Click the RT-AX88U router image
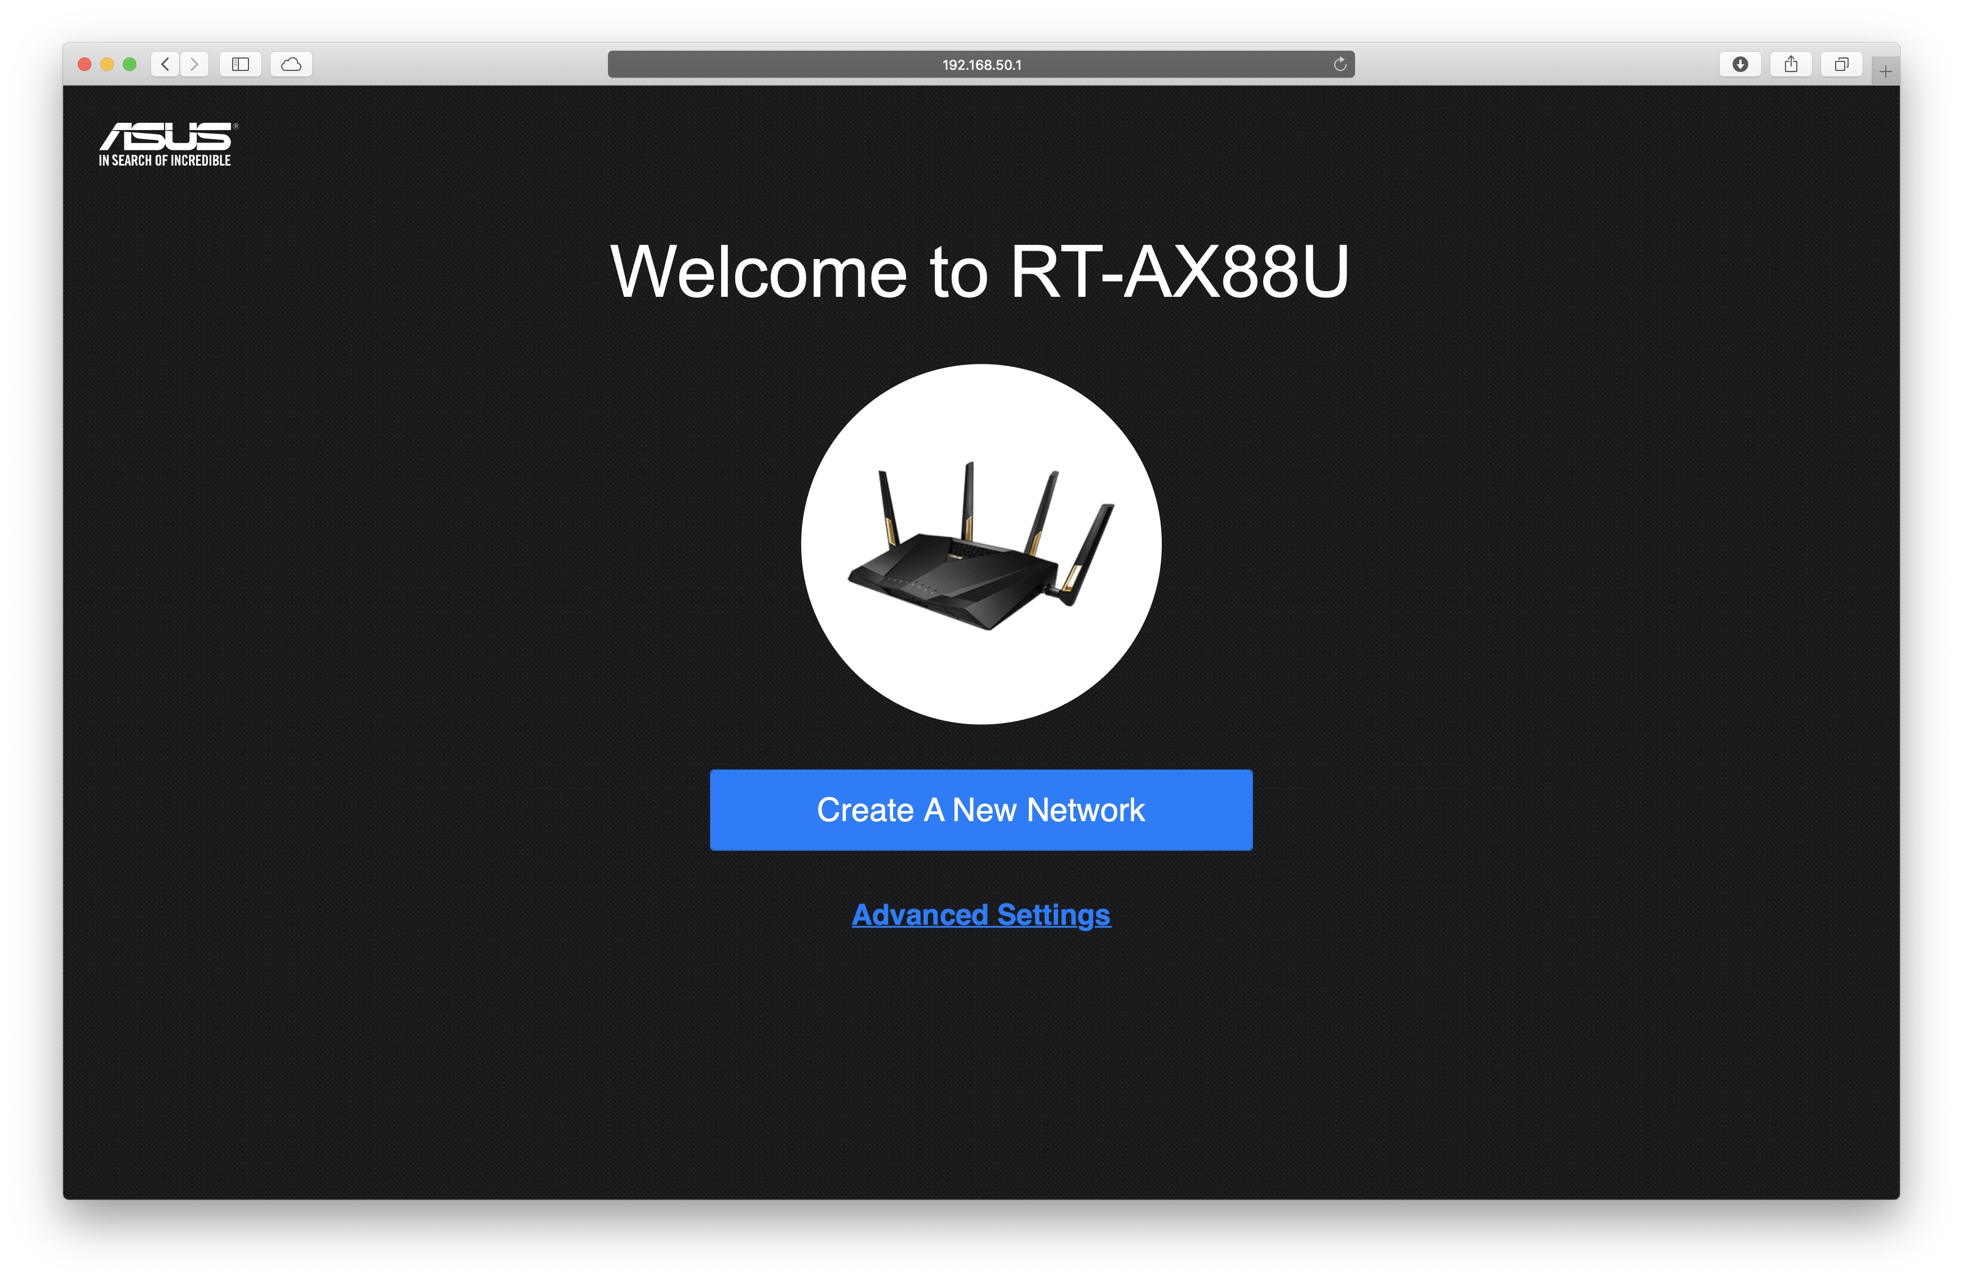Screen dimensions: 1963x1283 click(x=981, y=544)
